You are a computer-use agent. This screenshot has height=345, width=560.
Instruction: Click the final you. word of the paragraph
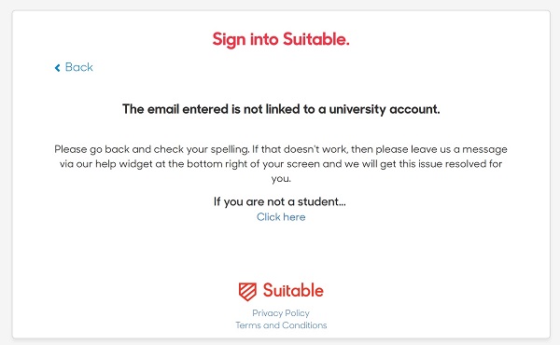[x=281, y=178]
